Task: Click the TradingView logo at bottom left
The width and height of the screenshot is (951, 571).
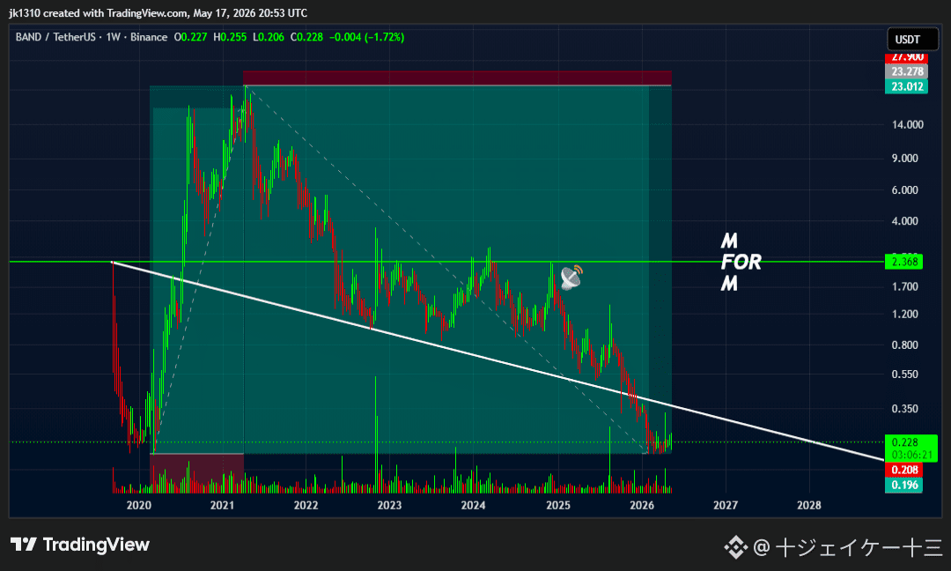Action: pos(80,545)
